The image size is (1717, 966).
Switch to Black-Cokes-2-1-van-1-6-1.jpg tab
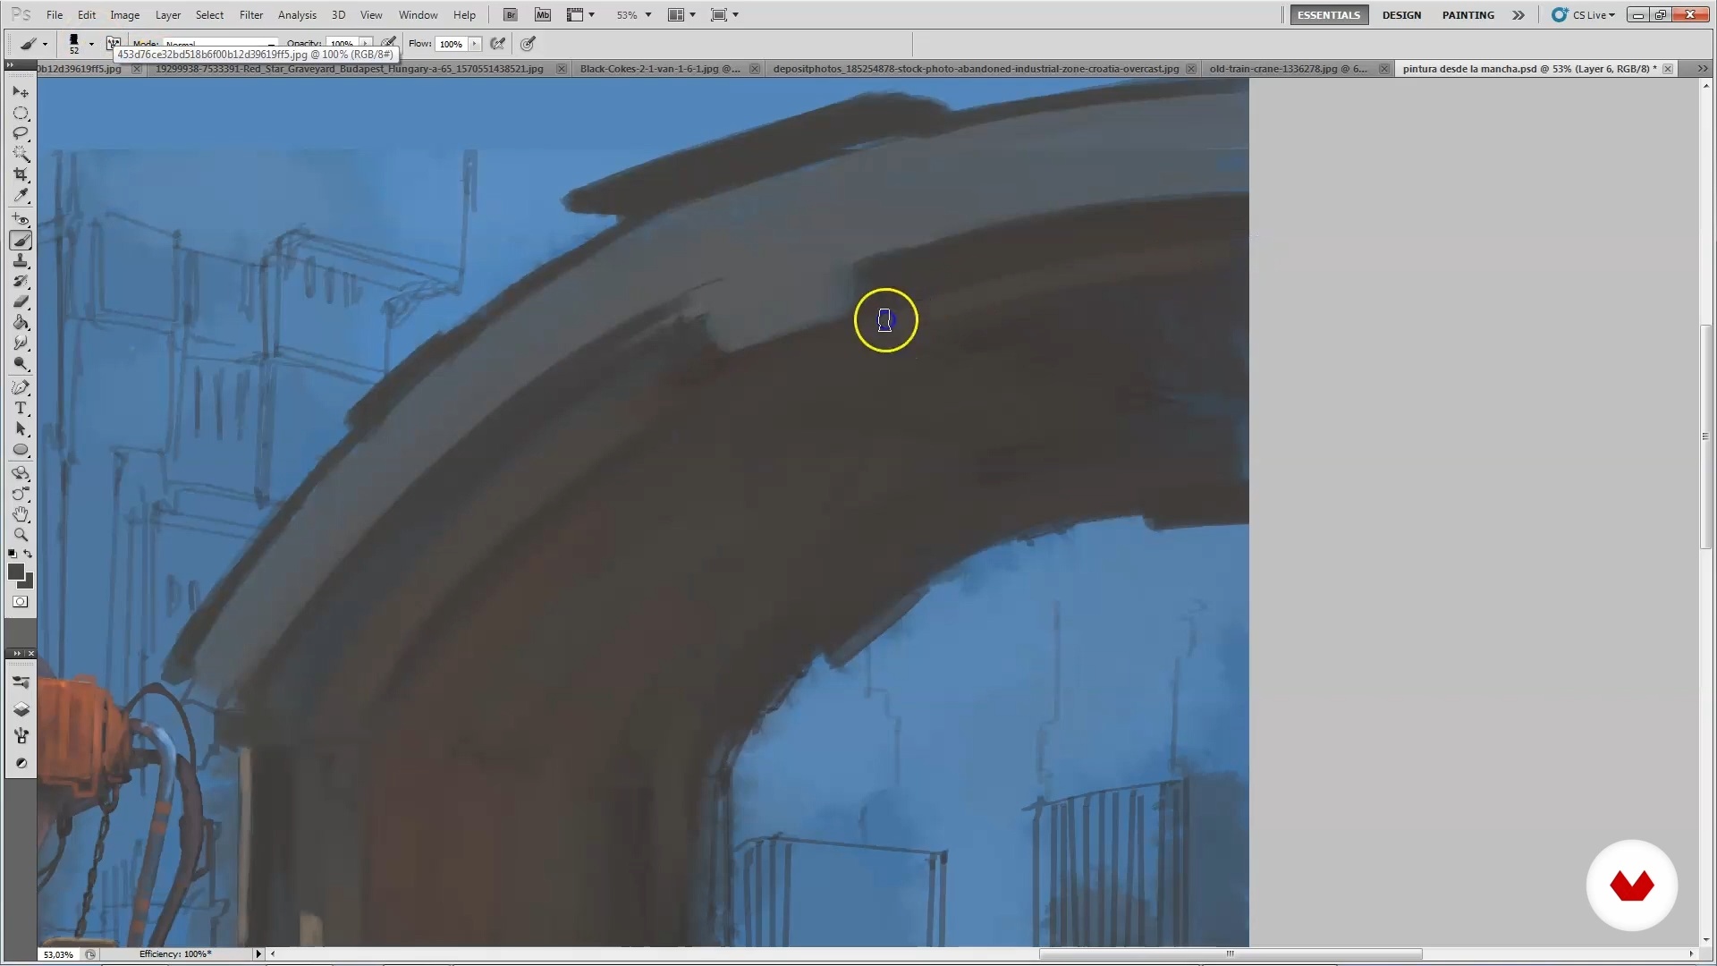point(659,69)
